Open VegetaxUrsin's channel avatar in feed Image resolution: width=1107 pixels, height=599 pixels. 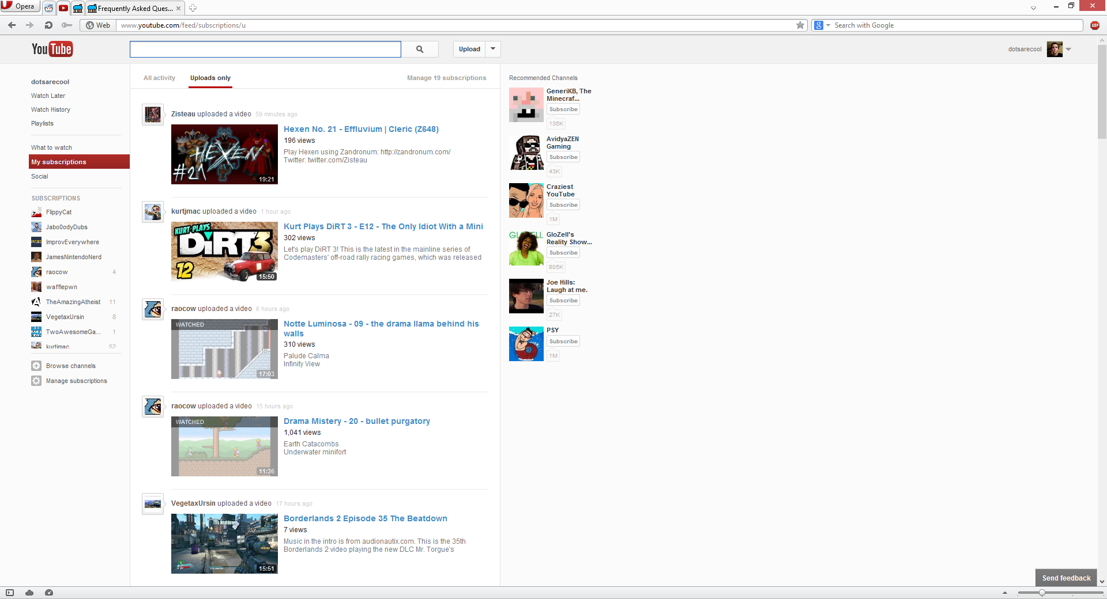[x=153, y=504]
